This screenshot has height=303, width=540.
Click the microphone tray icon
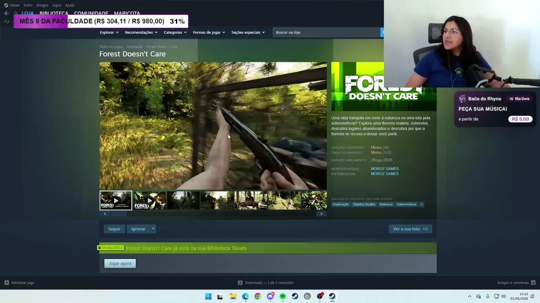point(488,297)
